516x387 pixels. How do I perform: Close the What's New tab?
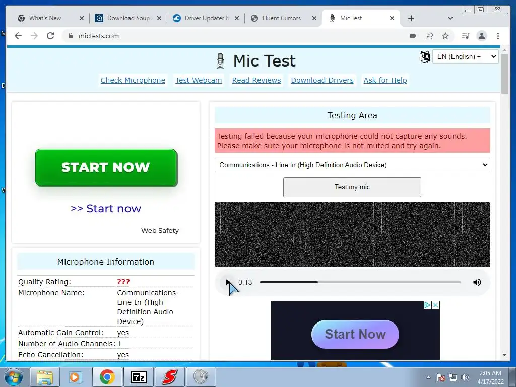click(x=82, y=18)
